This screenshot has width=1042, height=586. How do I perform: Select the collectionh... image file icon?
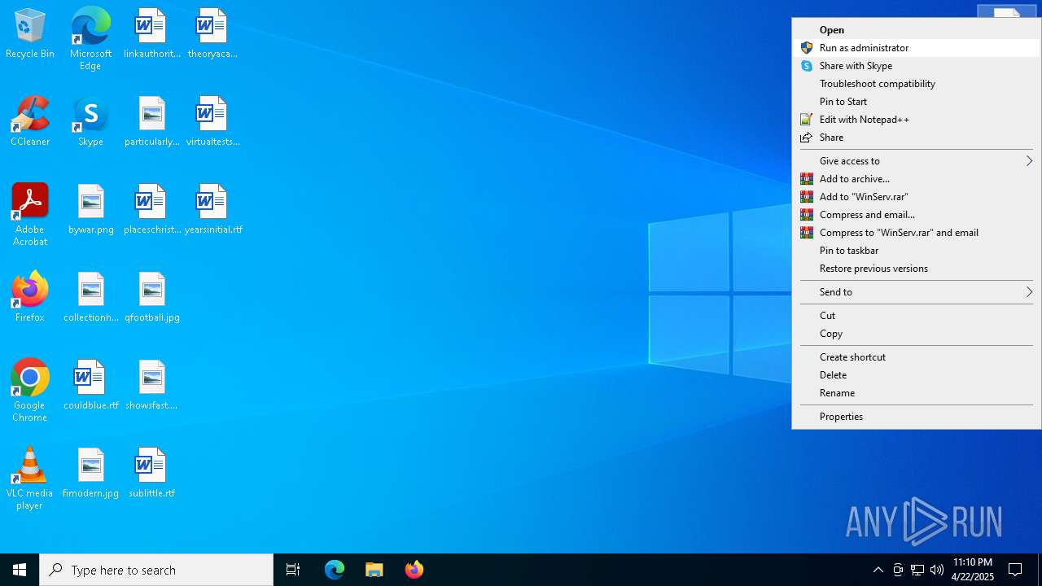90,298
